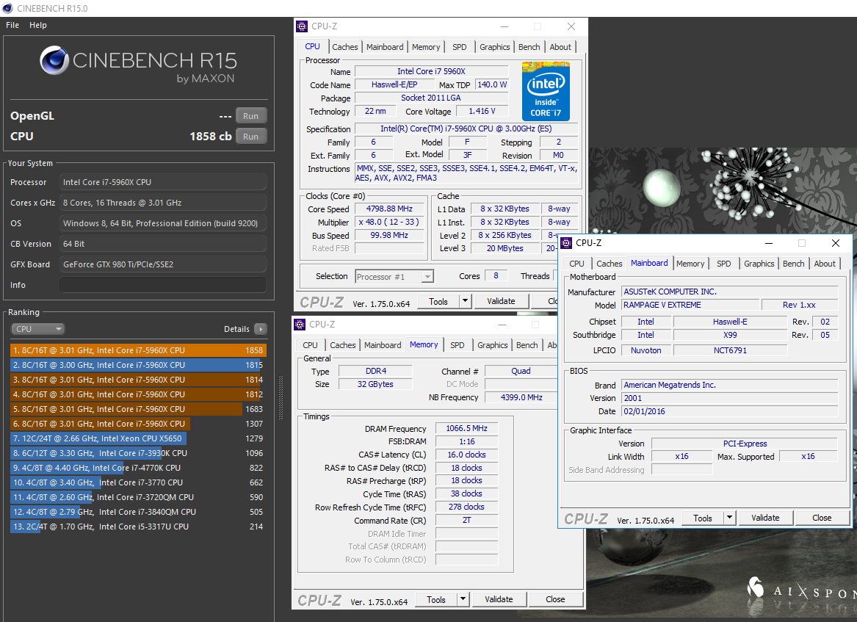Click Validate in top CPU-Z window
Screen dimensions: 857x622
(x=501, y=301)
